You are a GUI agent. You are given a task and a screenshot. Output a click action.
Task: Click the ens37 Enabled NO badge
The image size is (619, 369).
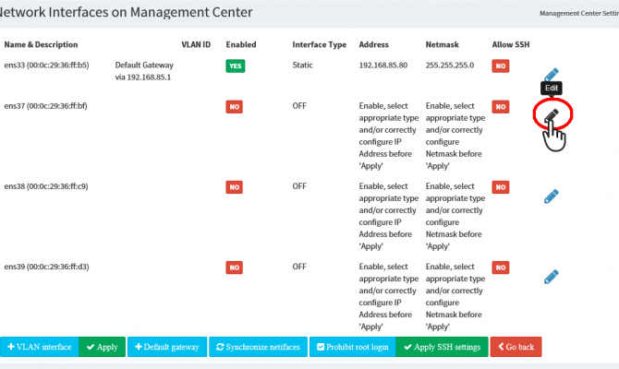235,107
